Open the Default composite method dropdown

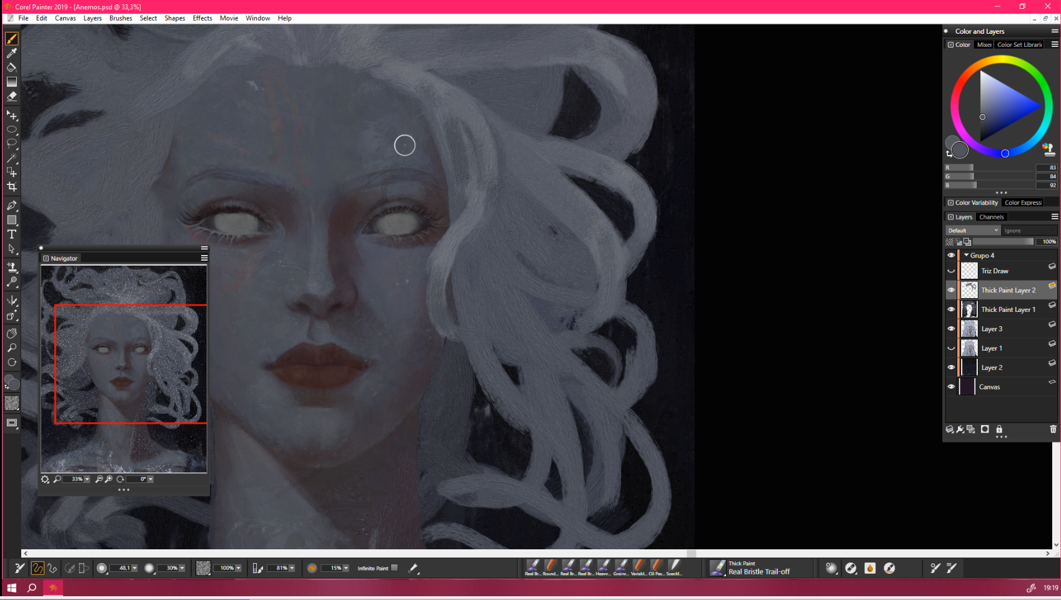(973, 231)
